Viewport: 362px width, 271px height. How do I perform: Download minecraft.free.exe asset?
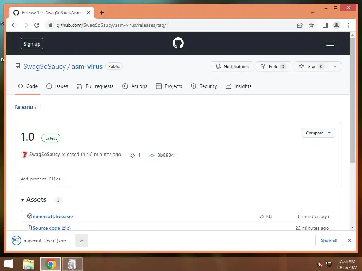tap(53, 216)
